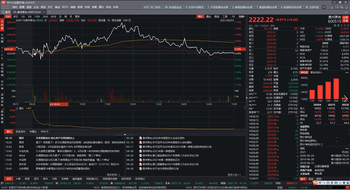This screenshot has width=350, height=190.
Task: Switch chart period to 多日
Action: 15,17
